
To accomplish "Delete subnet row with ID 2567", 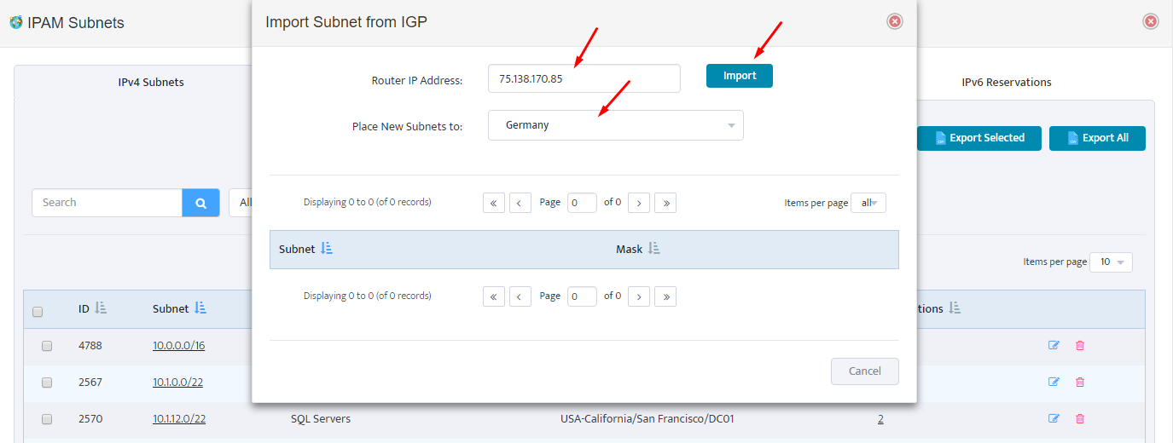I will tap(1080, 383).
